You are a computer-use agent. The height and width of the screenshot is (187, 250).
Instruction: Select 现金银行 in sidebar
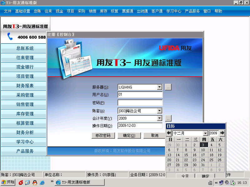[x=25, y=67]
